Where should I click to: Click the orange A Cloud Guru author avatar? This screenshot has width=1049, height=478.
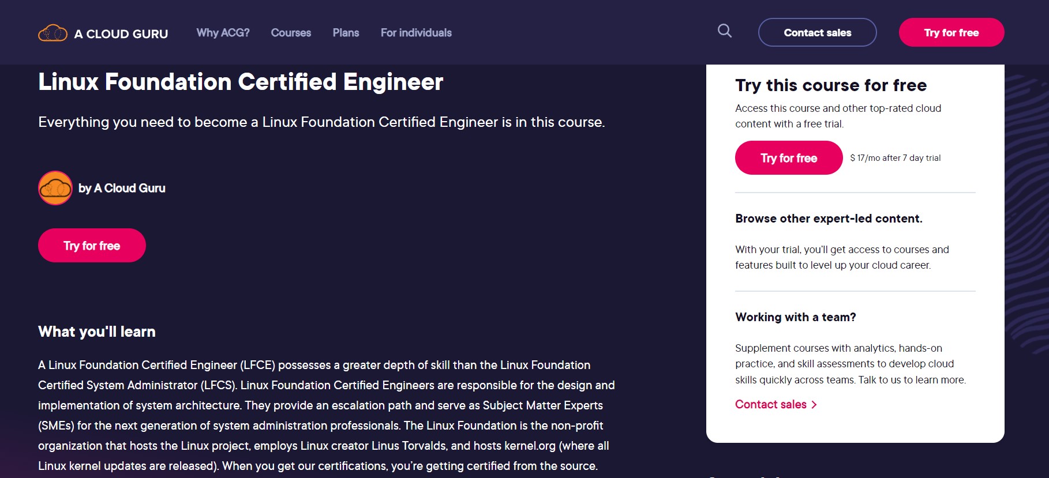point(55,188)
